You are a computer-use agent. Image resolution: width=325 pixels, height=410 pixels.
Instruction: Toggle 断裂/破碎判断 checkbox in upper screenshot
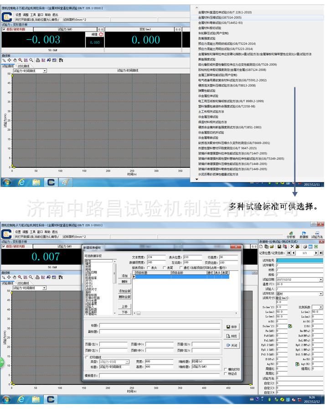pyautogui.click(x=4, y=29)
